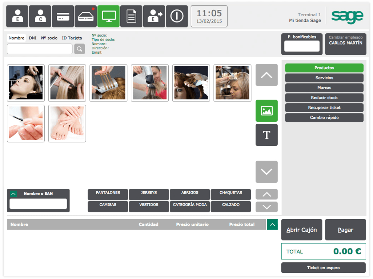Select the Nombre search tab
This screenshot has height=279, width=373.
(x=16, y=38)
